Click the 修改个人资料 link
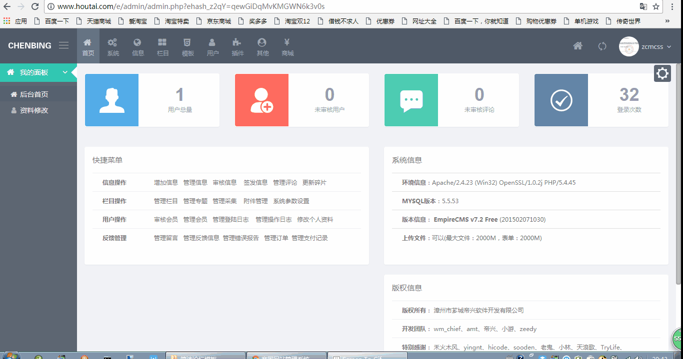The width and height of the screenshot is (683, 359). click(x=315, y=220)
